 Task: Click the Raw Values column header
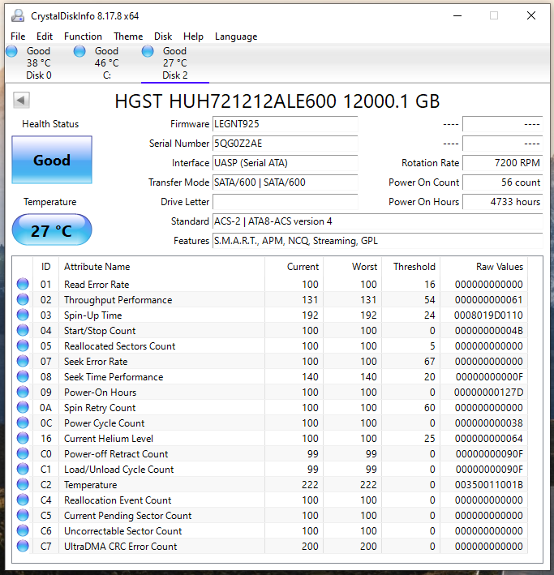click(499, 267)
